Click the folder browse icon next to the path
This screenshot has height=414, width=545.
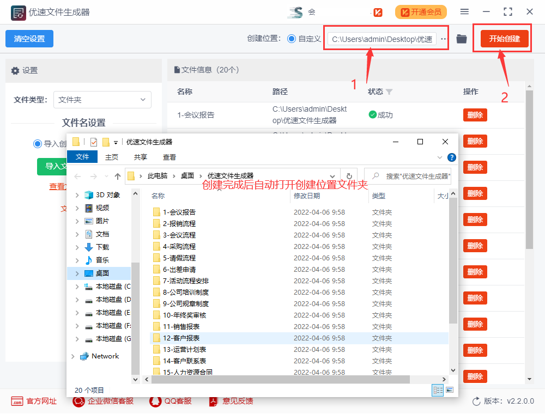(461, 39)
